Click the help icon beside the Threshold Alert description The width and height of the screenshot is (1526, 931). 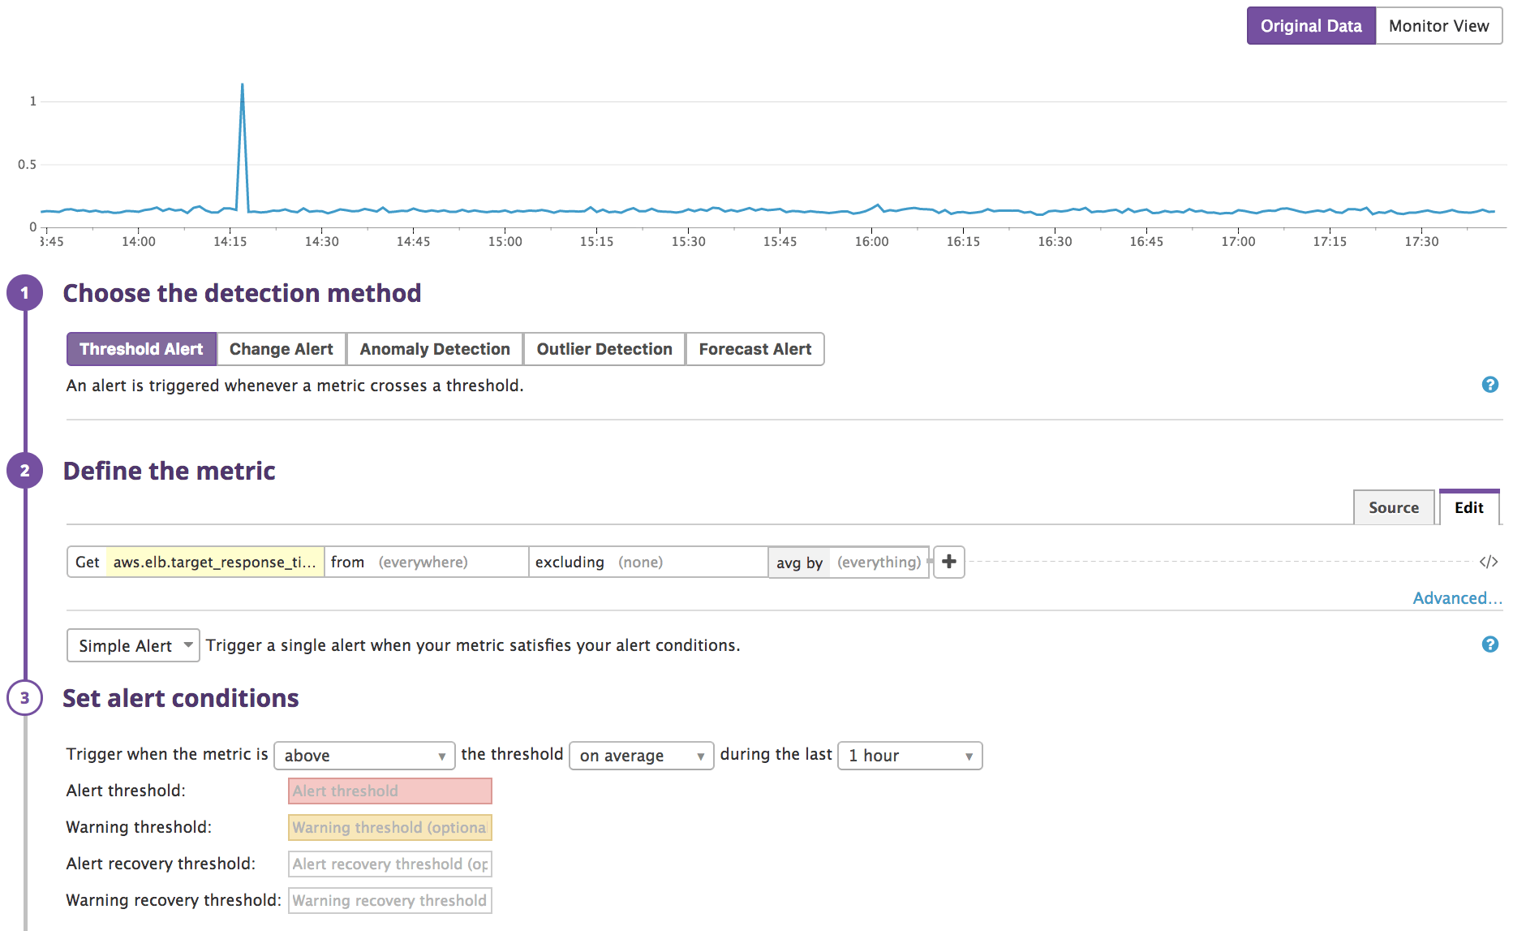1491,385
